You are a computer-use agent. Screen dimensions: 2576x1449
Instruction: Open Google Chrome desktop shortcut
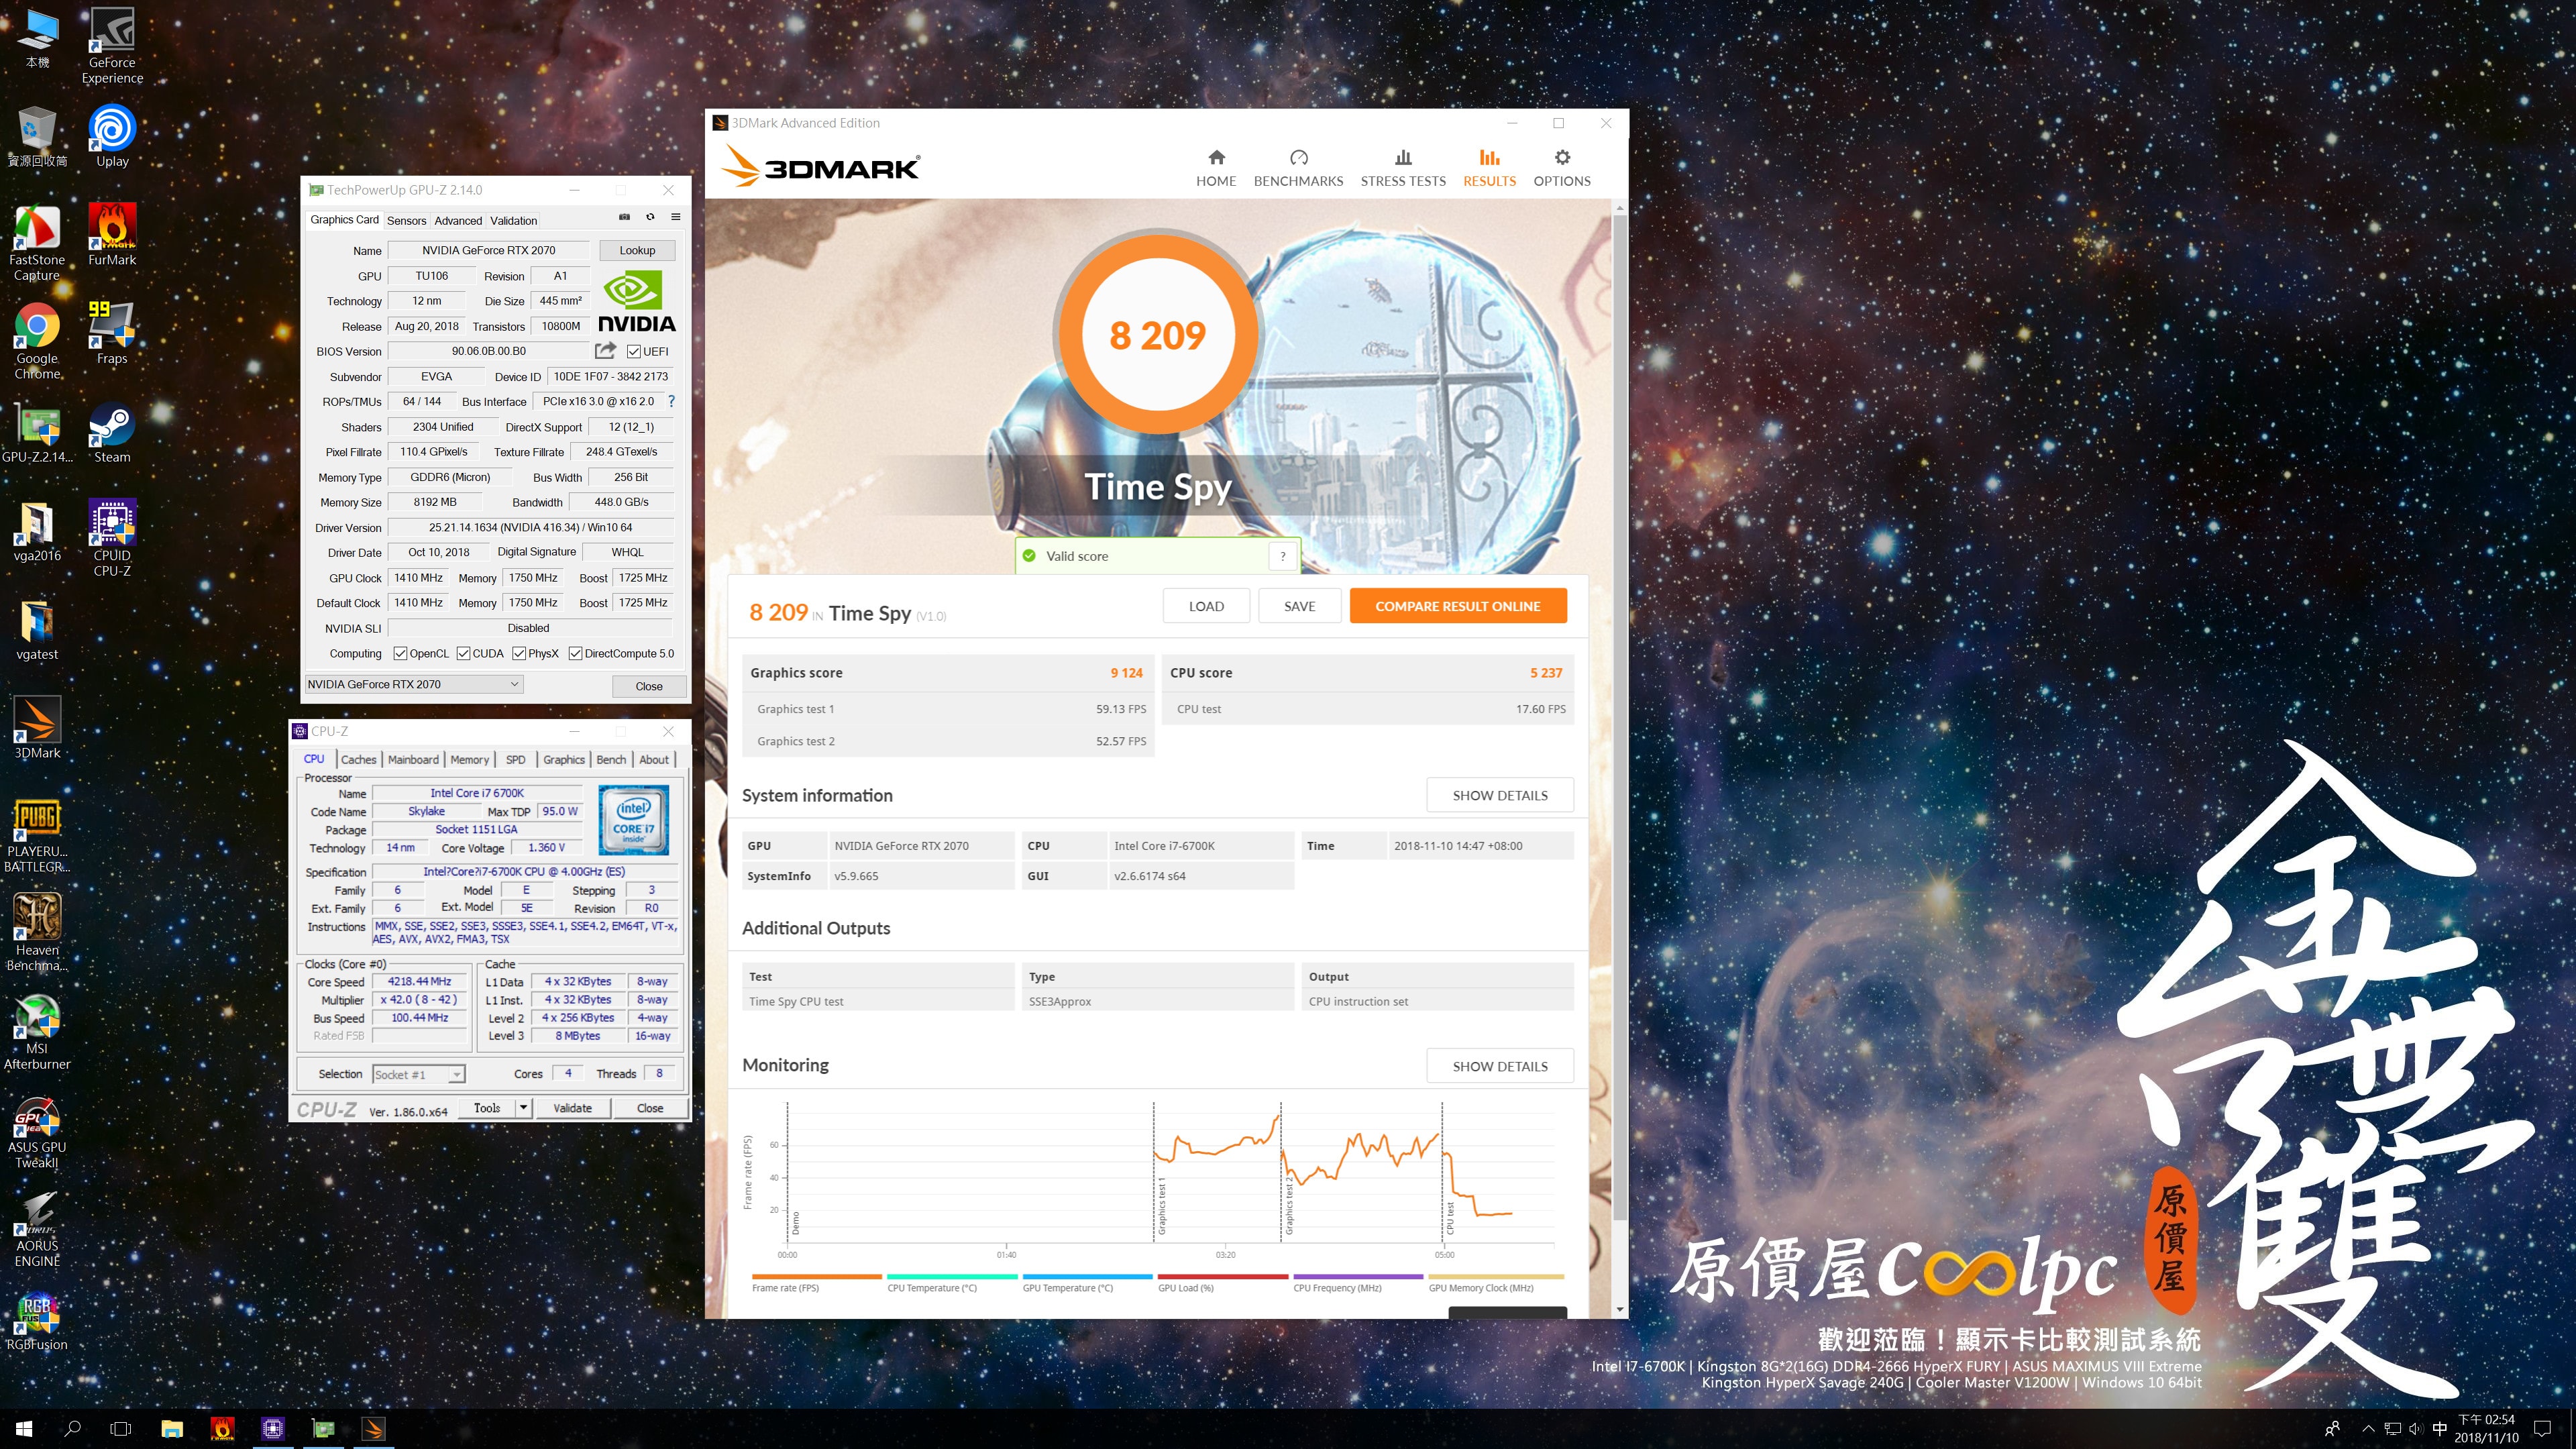[x=37, y=341]
